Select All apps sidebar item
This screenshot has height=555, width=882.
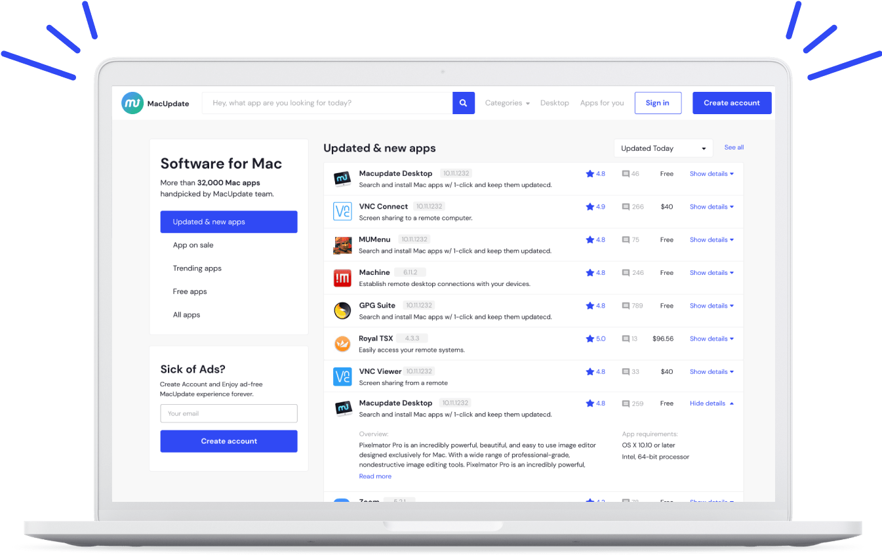coord(186,315)
